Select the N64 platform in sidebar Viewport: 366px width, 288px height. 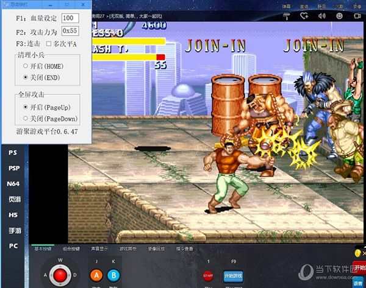(13, 184)
